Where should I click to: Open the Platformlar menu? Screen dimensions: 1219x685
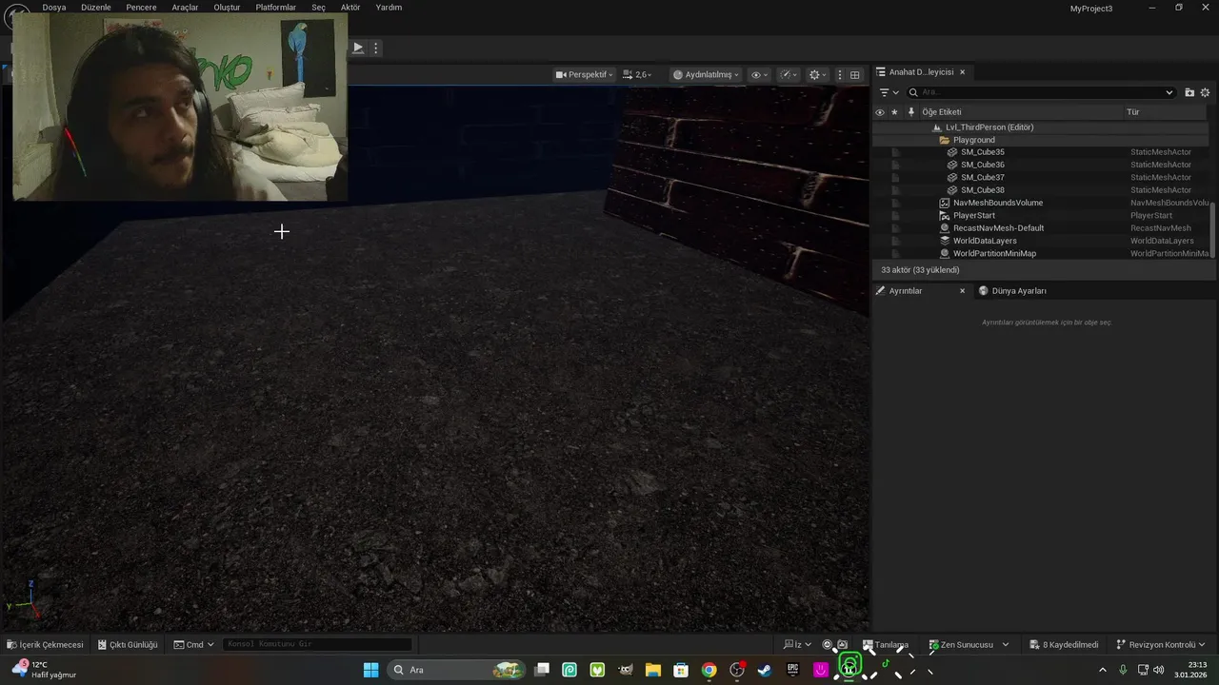[x=276, y=8]
